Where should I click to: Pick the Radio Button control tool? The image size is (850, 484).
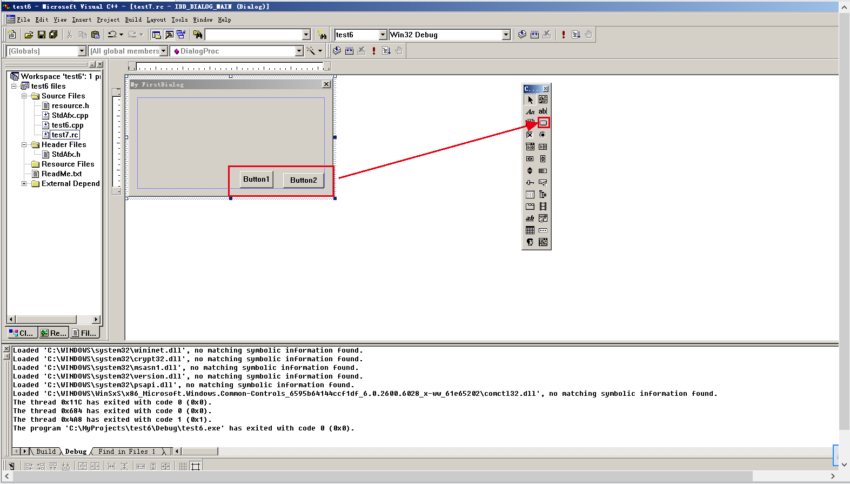(x=543, y=135)
